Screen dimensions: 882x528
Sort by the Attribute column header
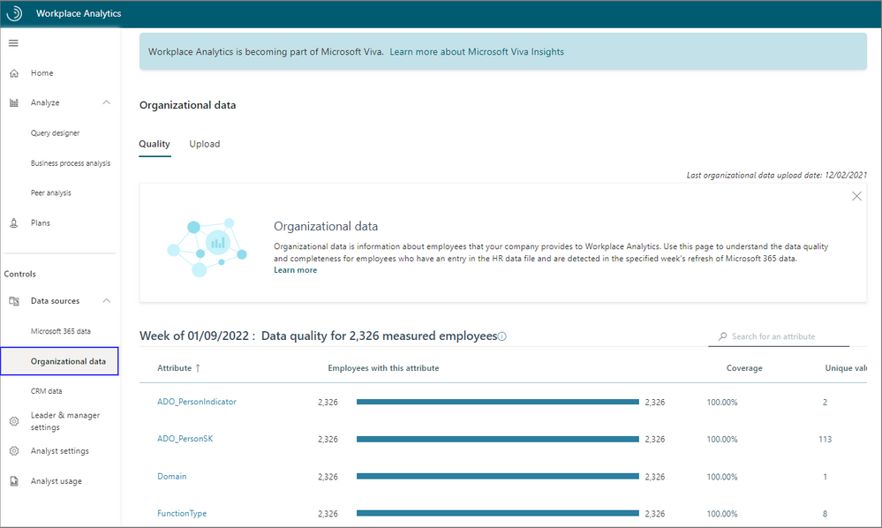pos(175,368)
